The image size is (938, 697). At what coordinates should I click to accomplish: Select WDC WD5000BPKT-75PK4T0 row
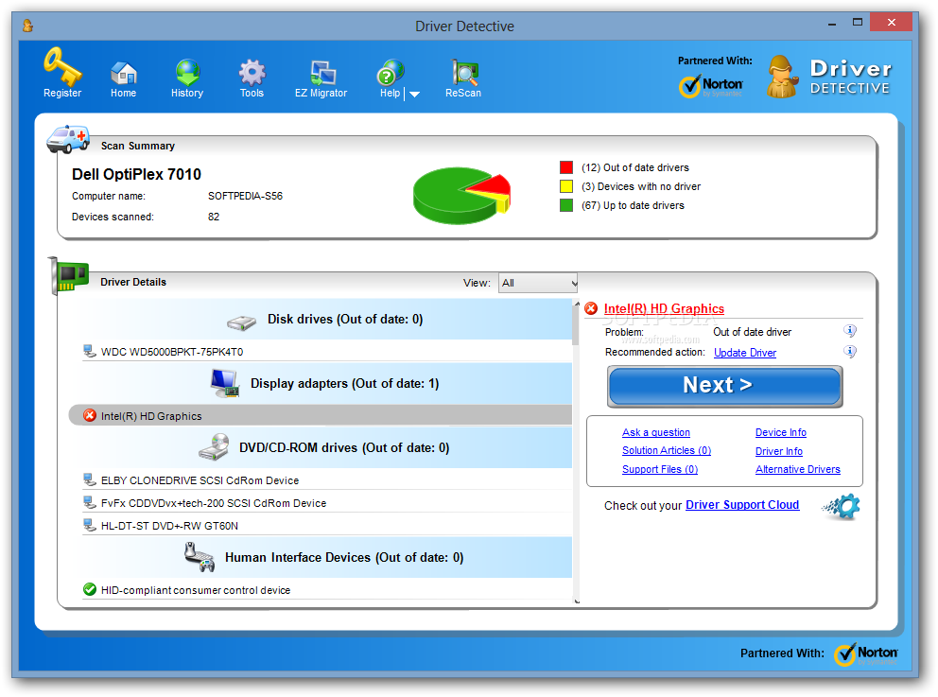[x=326, y=352]
